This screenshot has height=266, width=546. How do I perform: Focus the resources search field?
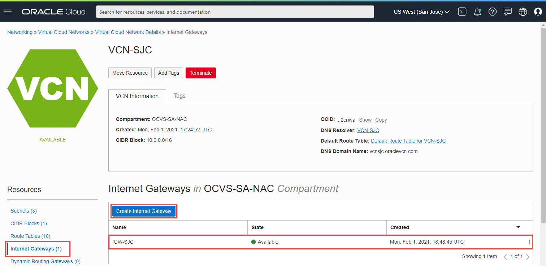[x=235, y=12]
